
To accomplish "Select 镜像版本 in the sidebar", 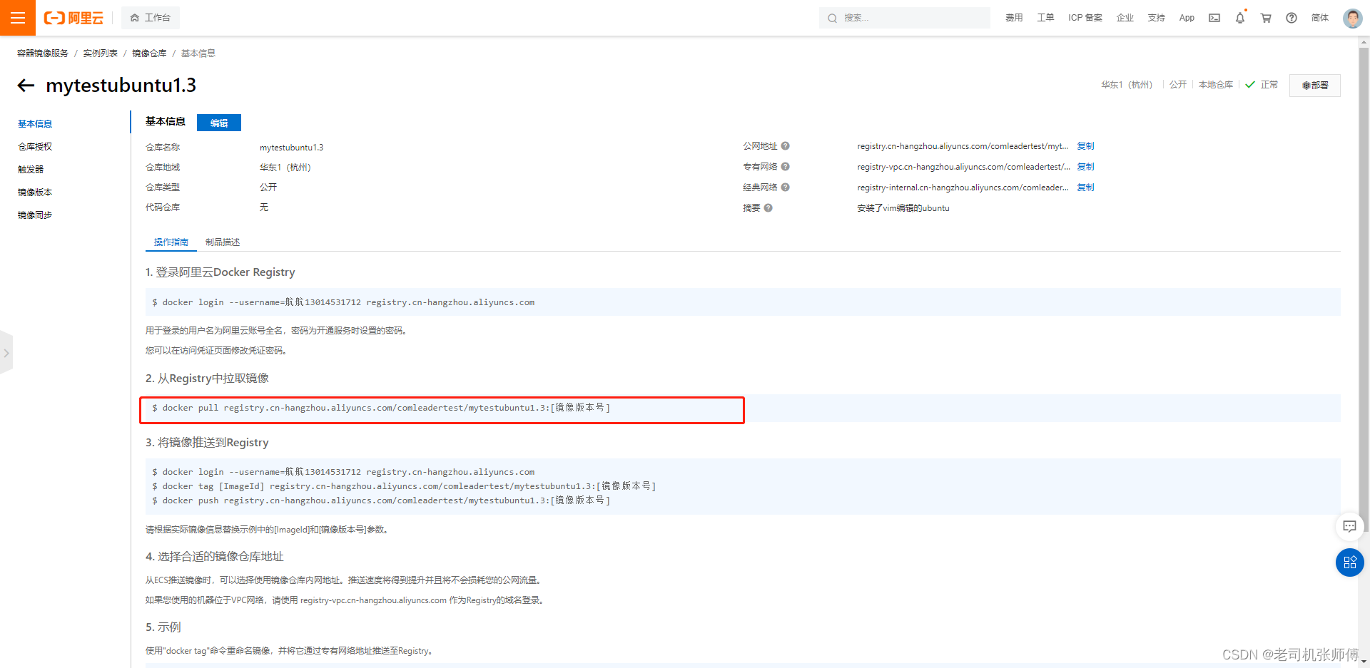I will pos(35,192).
